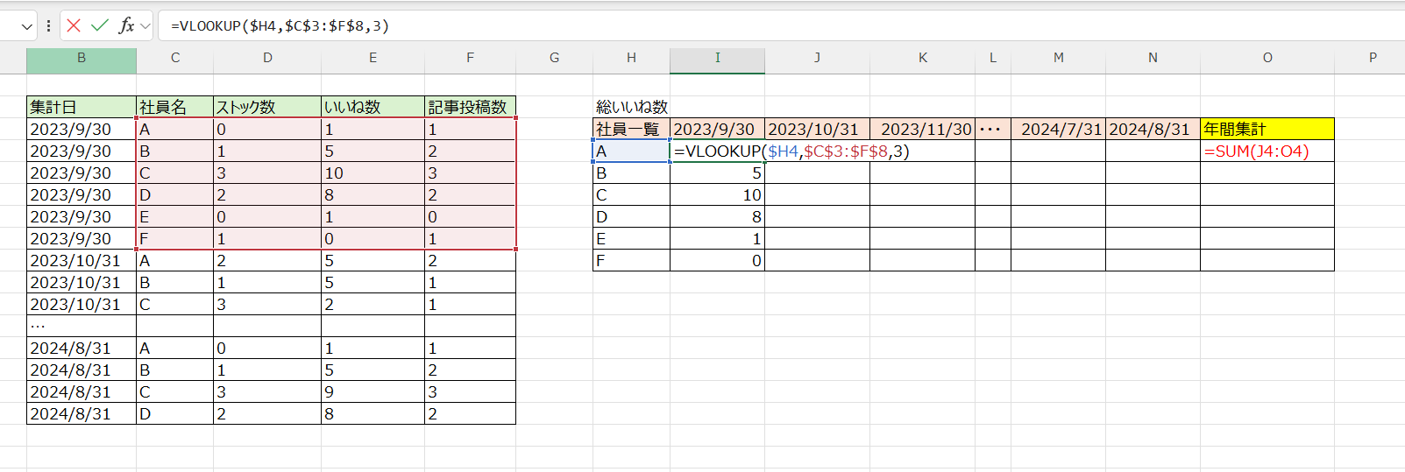
Task: Select the 2023/9/30 summary column header cell
Action: tap(717, 129)
